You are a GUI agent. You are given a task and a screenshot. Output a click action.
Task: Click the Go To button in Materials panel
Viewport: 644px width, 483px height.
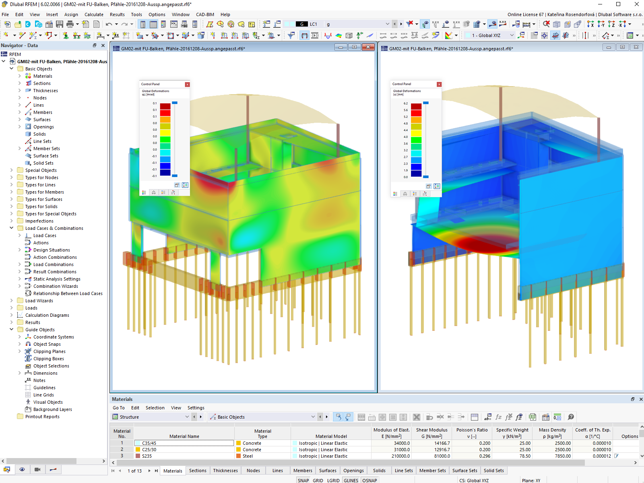click(119, 408)
